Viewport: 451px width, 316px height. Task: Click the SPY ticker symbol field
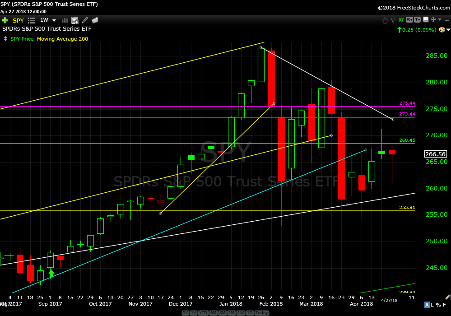pyautogui.click(x=18, y=20)
